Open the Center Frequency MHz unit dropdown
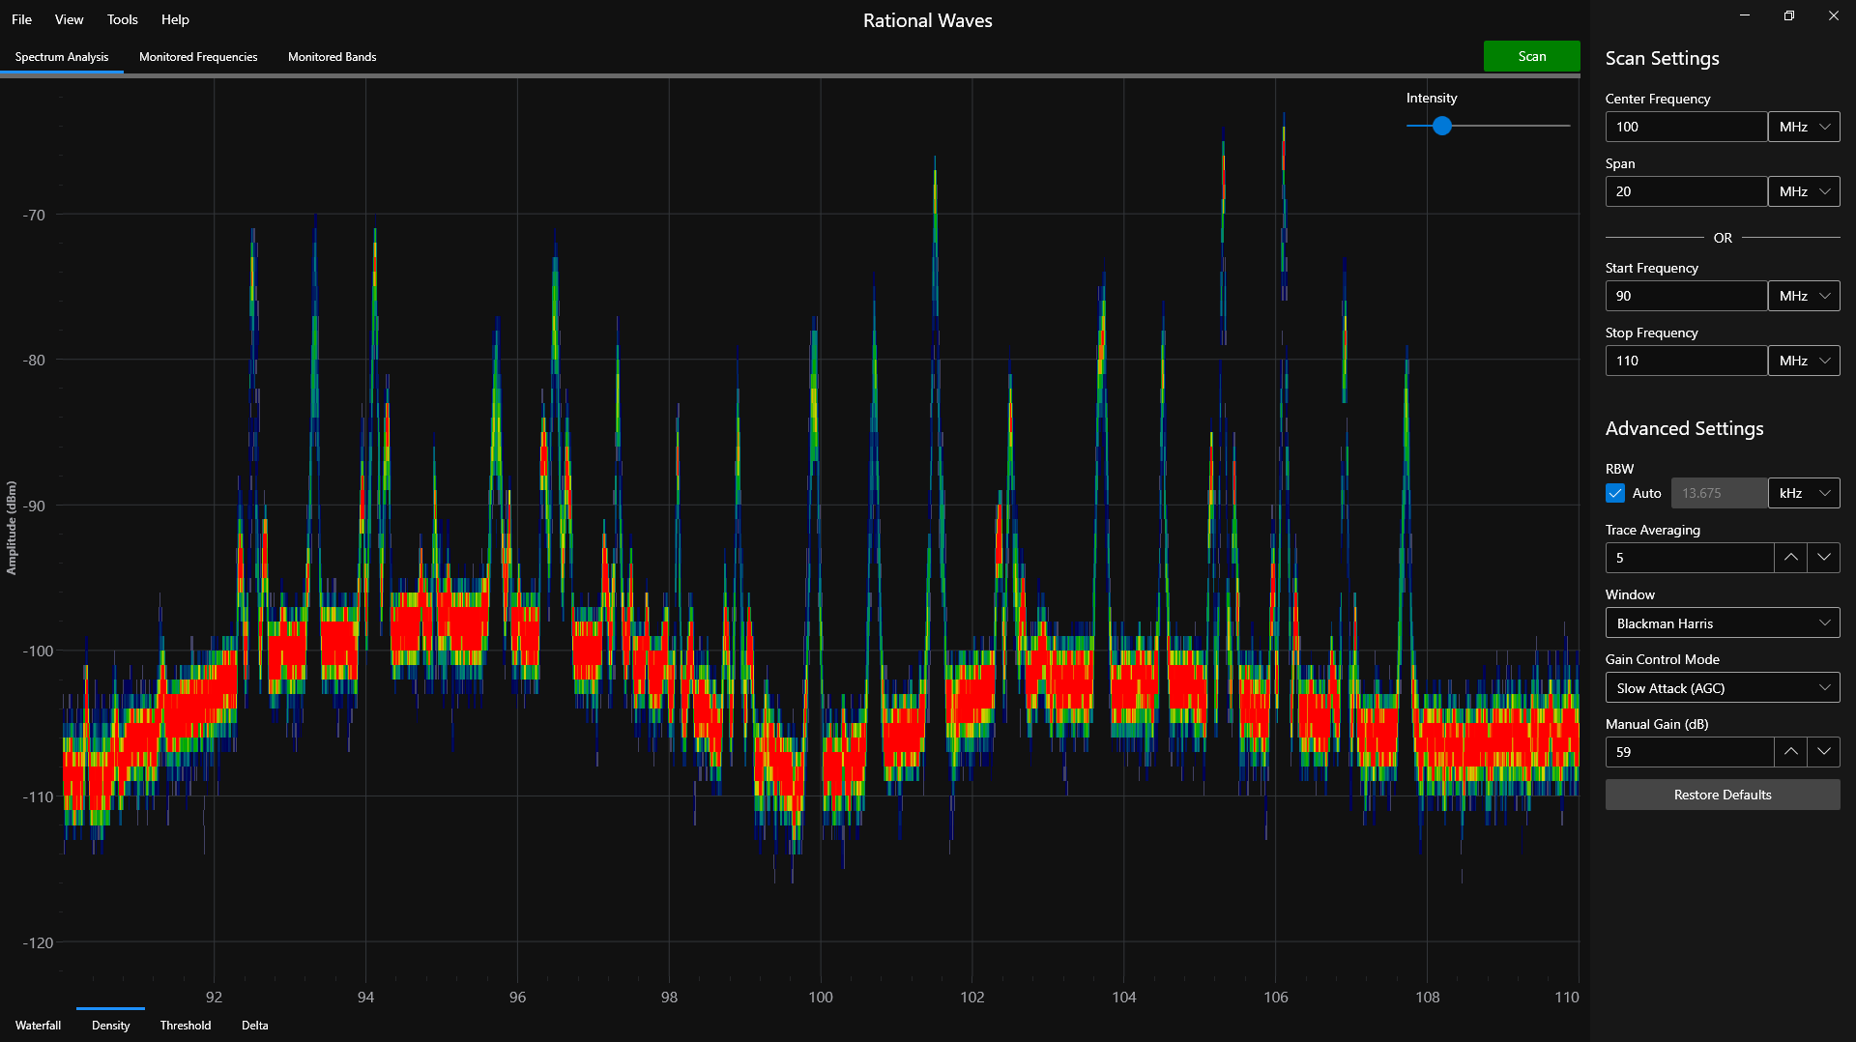 point(1804,126)
